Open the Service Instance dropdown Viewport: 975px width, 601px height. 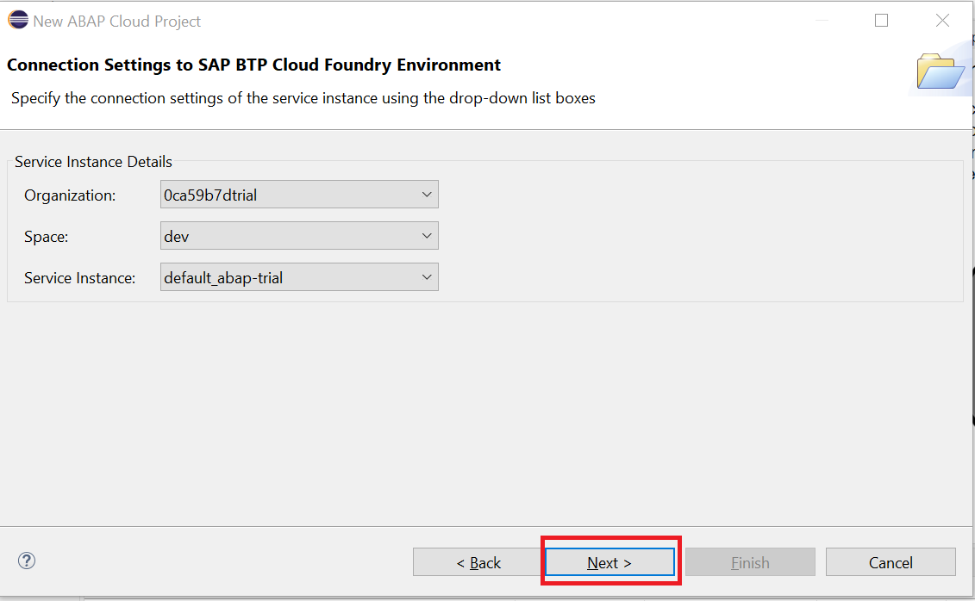(427, 276)
